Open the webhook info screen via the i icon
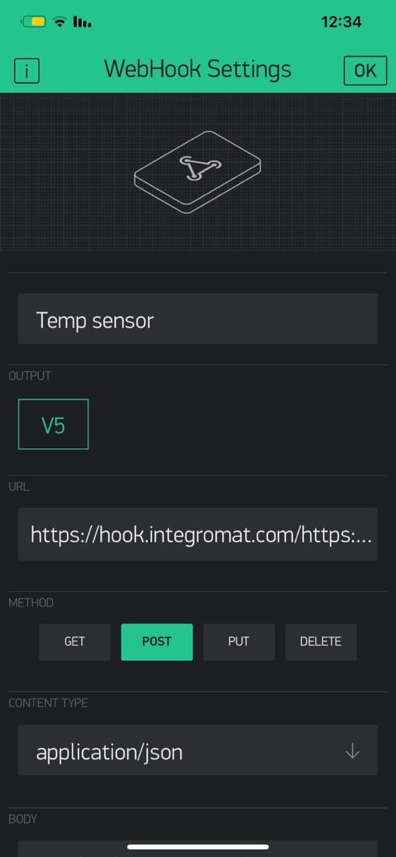This screenshot has width=396, height=857. (x=27, y=70)
